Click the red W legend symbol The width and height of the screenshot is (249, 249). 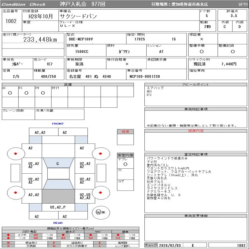tap(8, 242)
